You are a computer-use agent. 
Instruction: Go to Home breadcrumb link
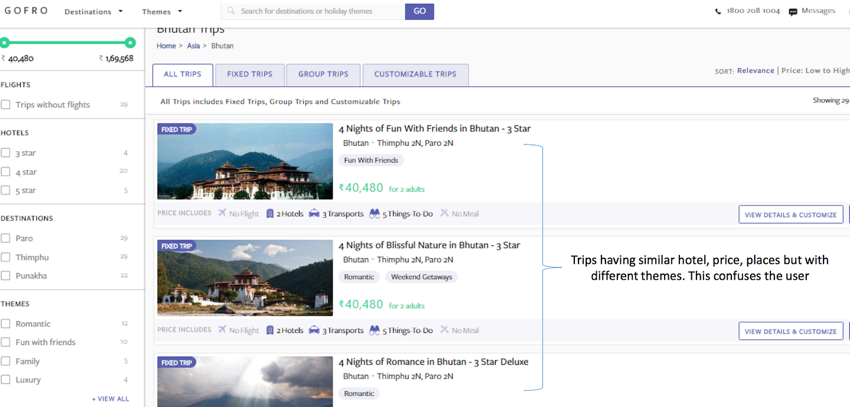[166, 46]
